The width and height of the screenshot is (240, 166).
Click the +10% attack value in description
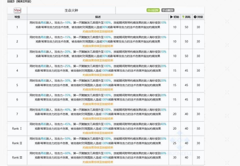tap(67, 23)
